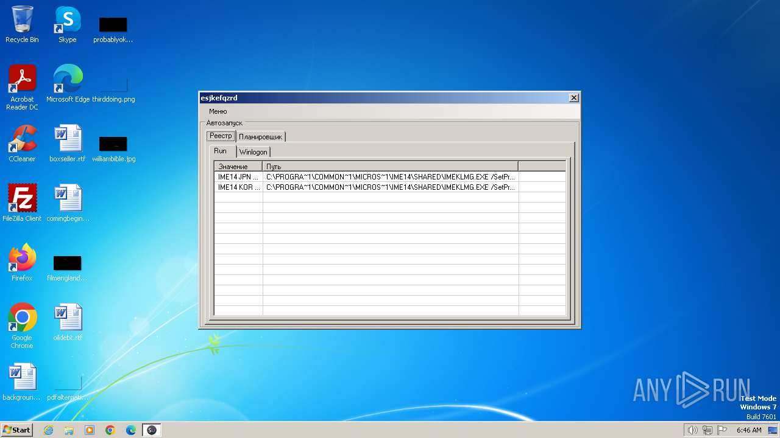Viewport: 780px width, 438px height.
Task: Select the probablyok file icon
Action: coord(113,29)
